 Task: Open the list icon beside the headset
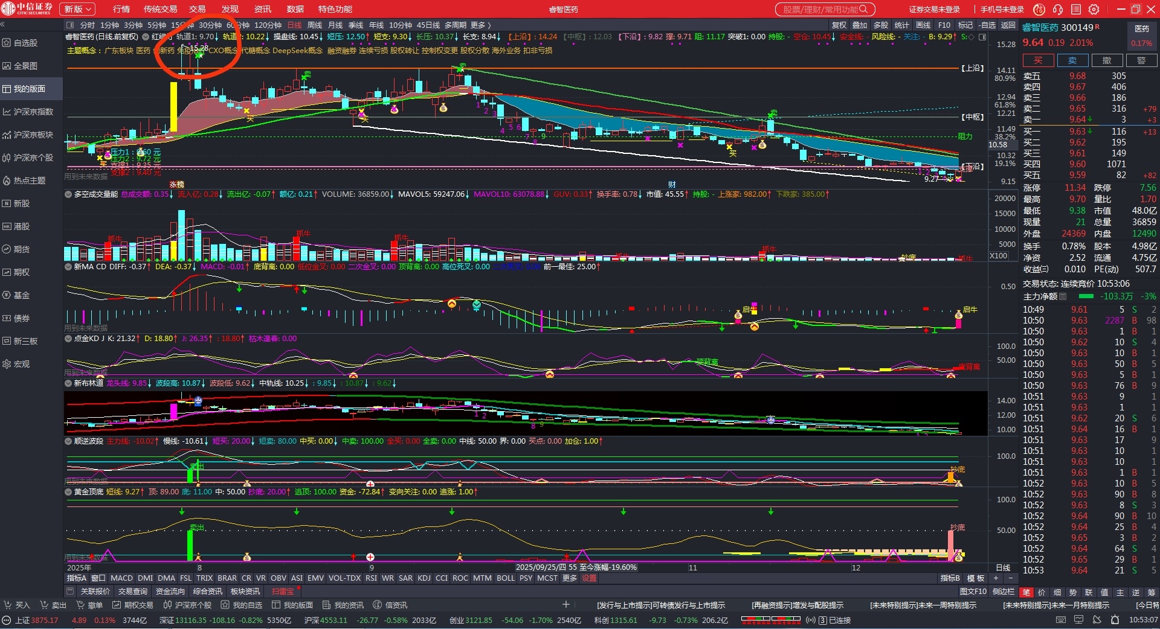[1075, 9]
